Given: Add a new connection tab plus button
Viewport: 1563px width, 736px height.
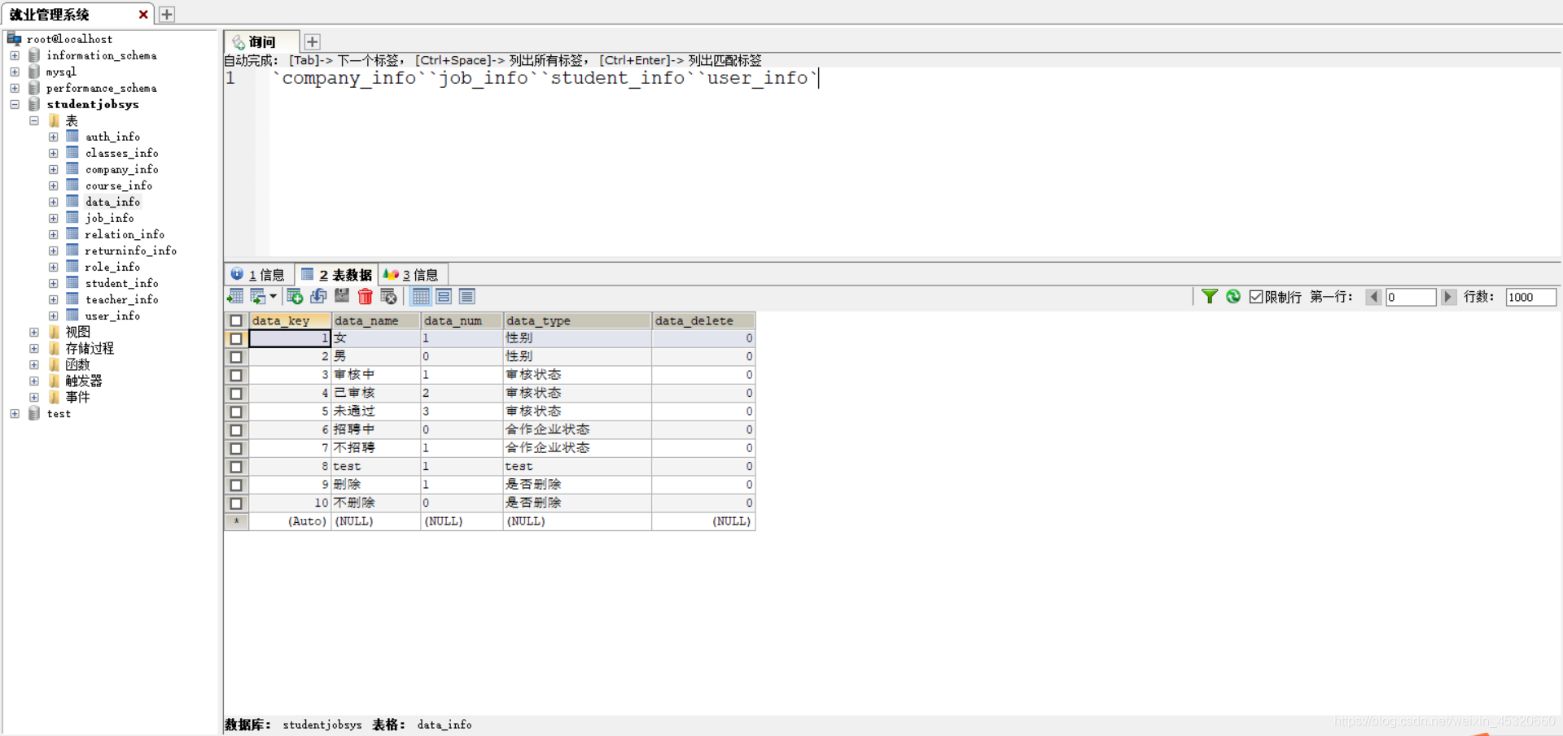Looking at the screenshot, I should (x=167, y=14).
